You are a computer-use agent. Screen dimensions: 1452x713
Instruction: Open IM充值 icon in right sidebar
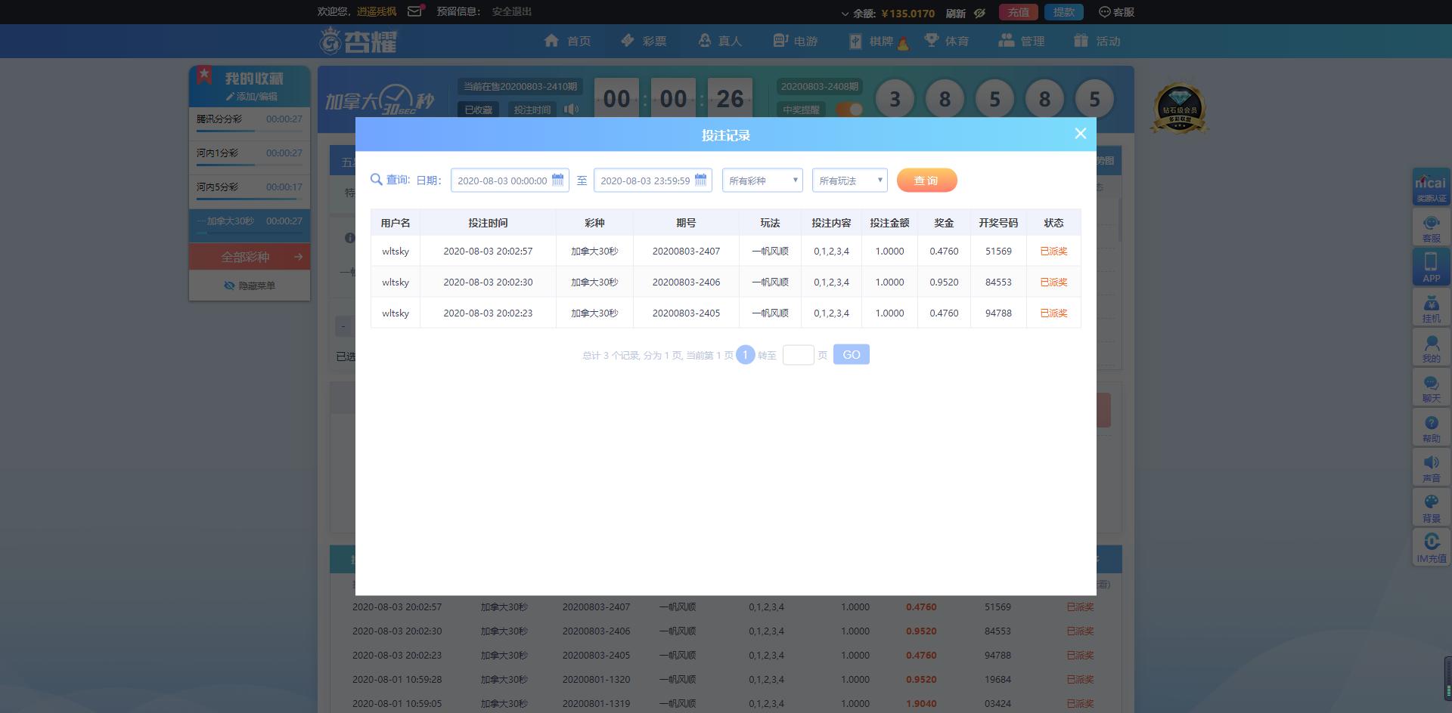click(1431, 548)
